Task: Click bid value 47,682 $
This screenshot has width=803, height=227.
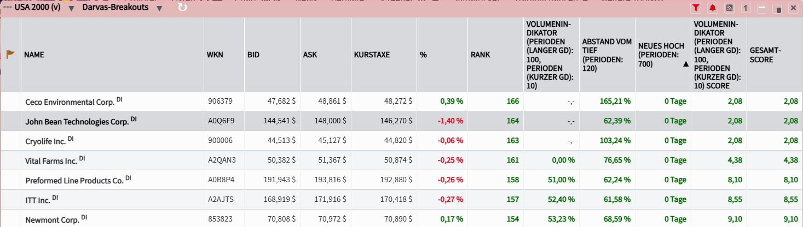Action: pos(281,101)
